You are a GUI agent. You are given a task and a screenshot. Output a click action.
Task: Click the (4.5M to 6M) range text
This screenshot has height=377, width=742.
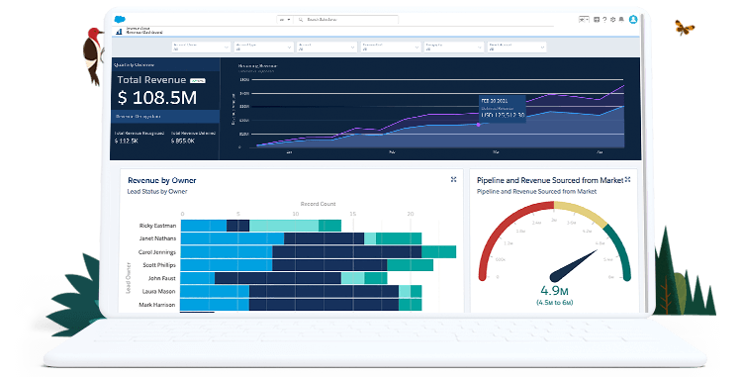point(555,302)
